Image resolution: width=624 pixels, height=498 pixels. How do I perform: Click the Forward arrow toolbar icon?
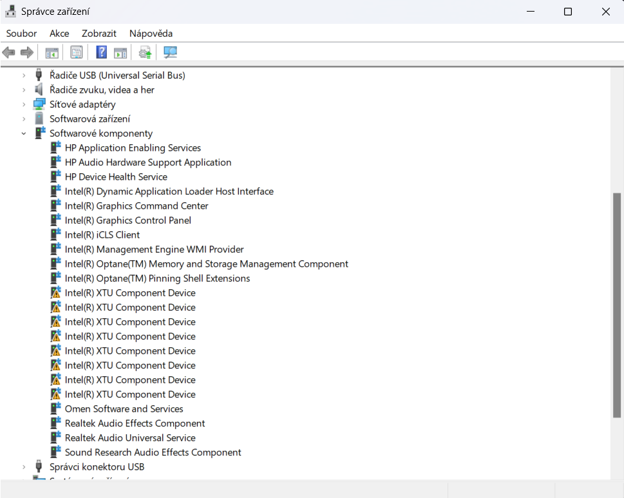point(26,52)
